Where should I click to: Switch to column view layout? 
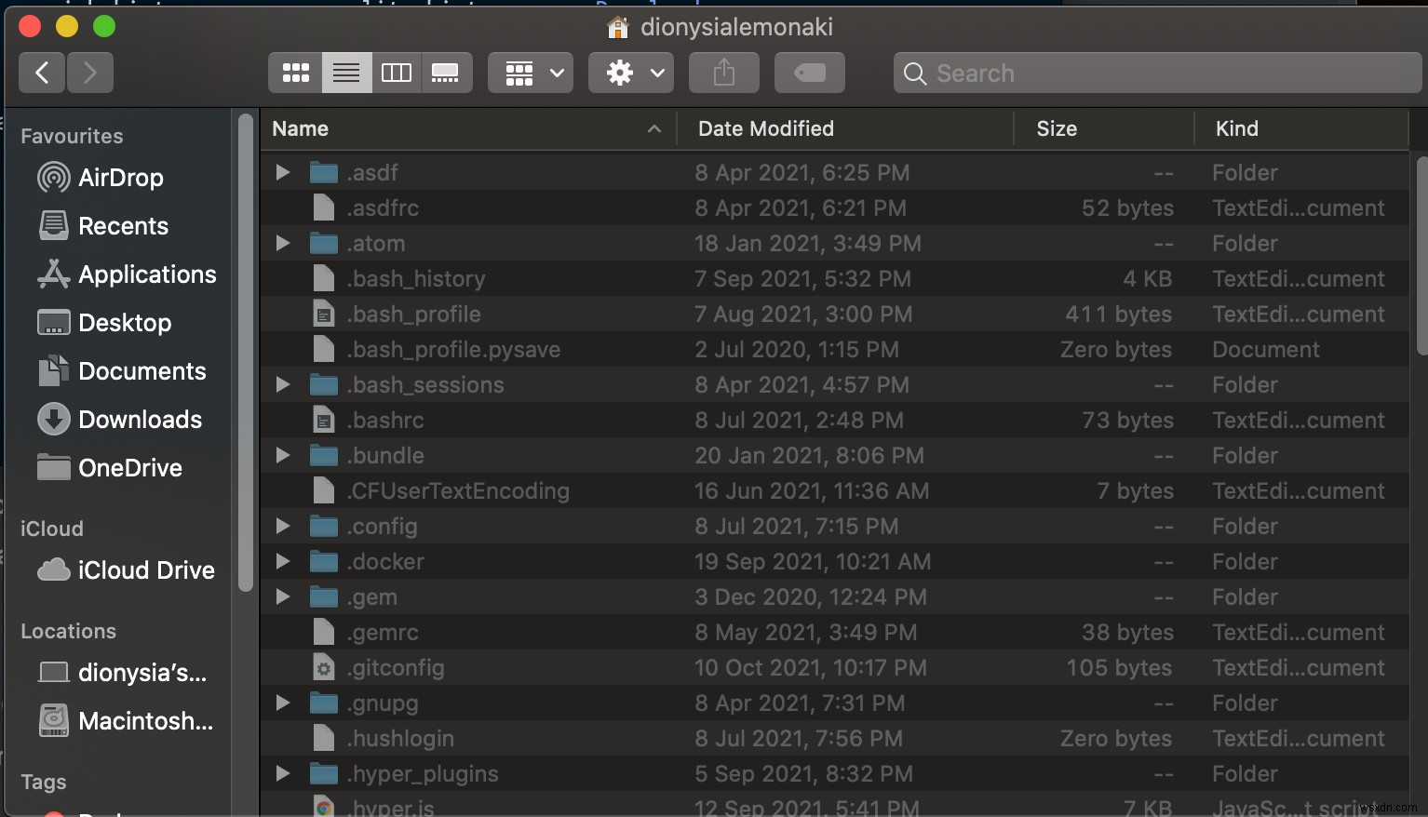396,73
